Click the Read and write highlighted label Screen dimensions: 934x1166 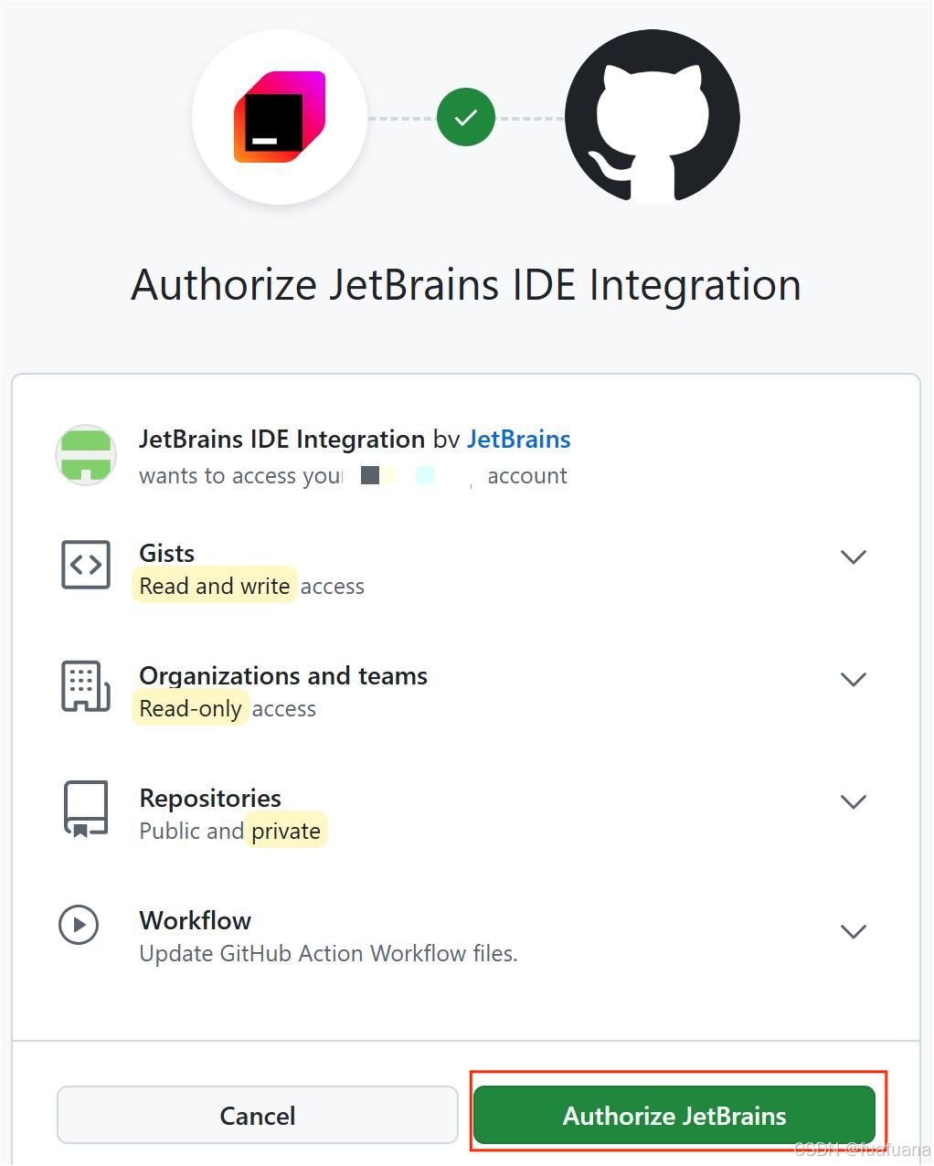(215, 586)
